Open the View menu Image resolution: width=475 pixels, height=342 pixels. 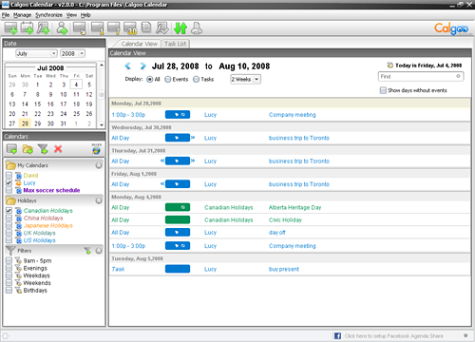71,15
